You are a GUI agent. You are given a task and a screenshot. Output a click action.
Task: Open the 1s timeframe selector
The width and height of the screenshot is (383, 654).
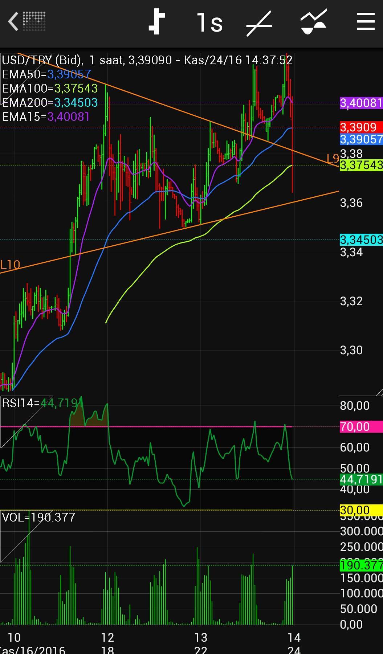(x=209, y=23)
